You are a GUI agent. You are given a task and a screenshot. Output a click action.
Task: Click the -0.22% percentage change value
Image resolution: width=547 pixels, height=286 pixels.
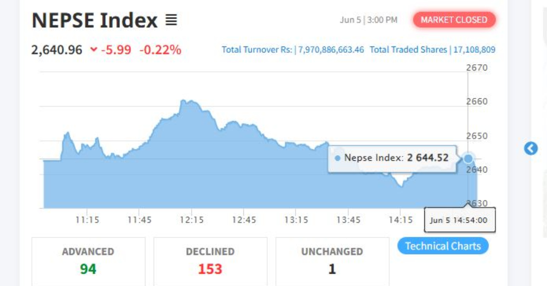160,50
